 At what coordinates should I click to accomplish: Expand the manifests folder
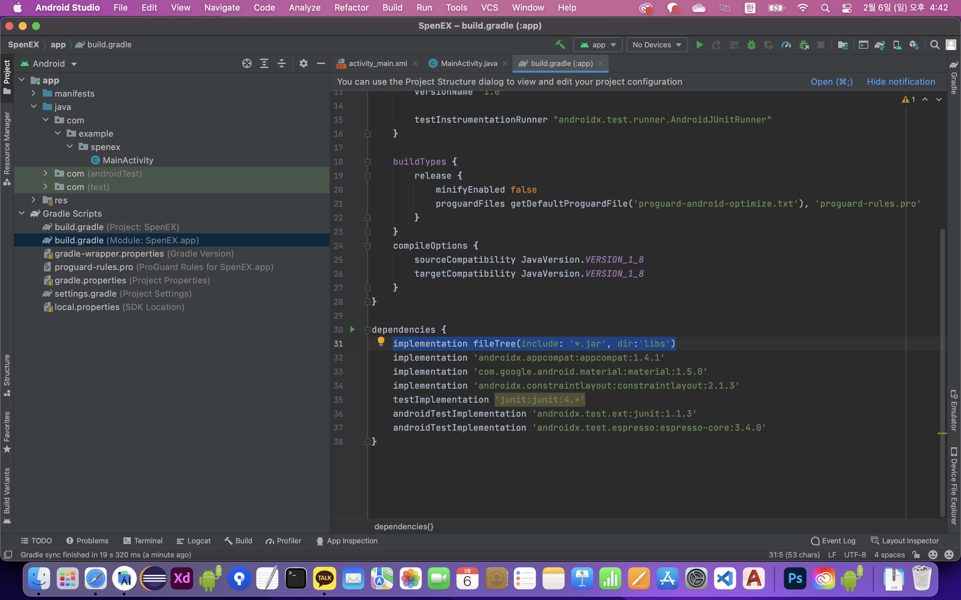coord(34,93)
